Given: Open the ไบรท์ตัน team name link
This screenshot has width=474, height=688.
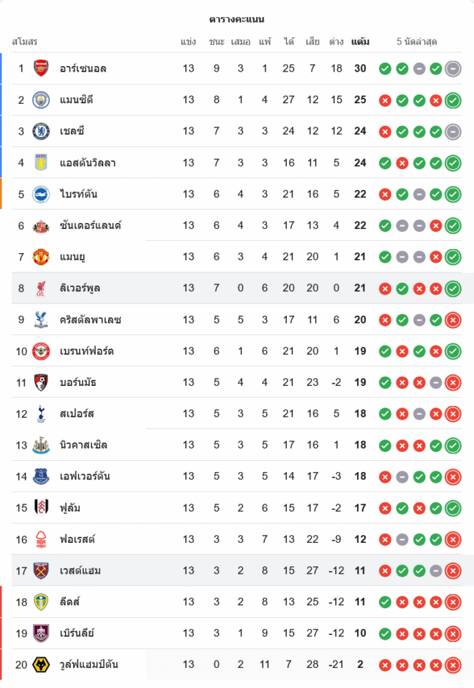Looking at the screenshot, I should point(78,194).
